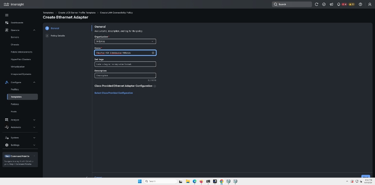Show hidden system tray icons
Screen dimensions: 375x185
point(347,182)
